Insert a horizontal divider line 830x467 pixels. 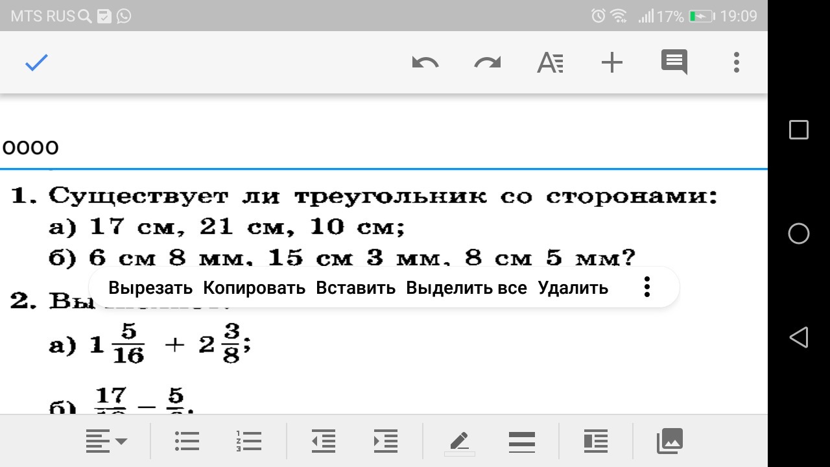(521, 441)
